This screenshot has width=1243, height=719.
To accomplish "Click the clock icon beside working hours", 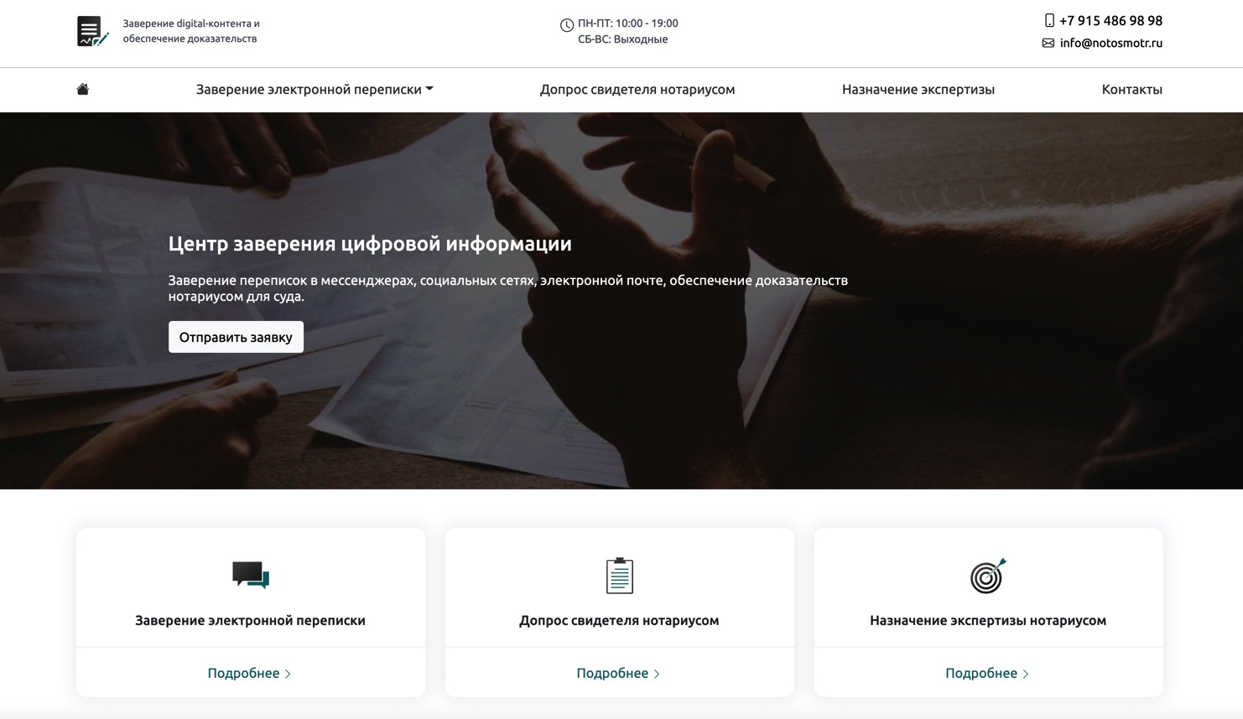I will click(567, 25).
